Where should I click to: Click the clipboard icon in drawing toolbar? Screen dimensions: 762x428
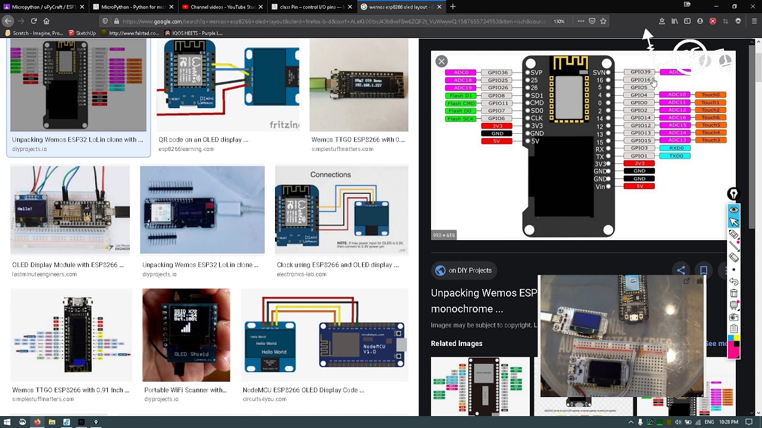point(733,329)
